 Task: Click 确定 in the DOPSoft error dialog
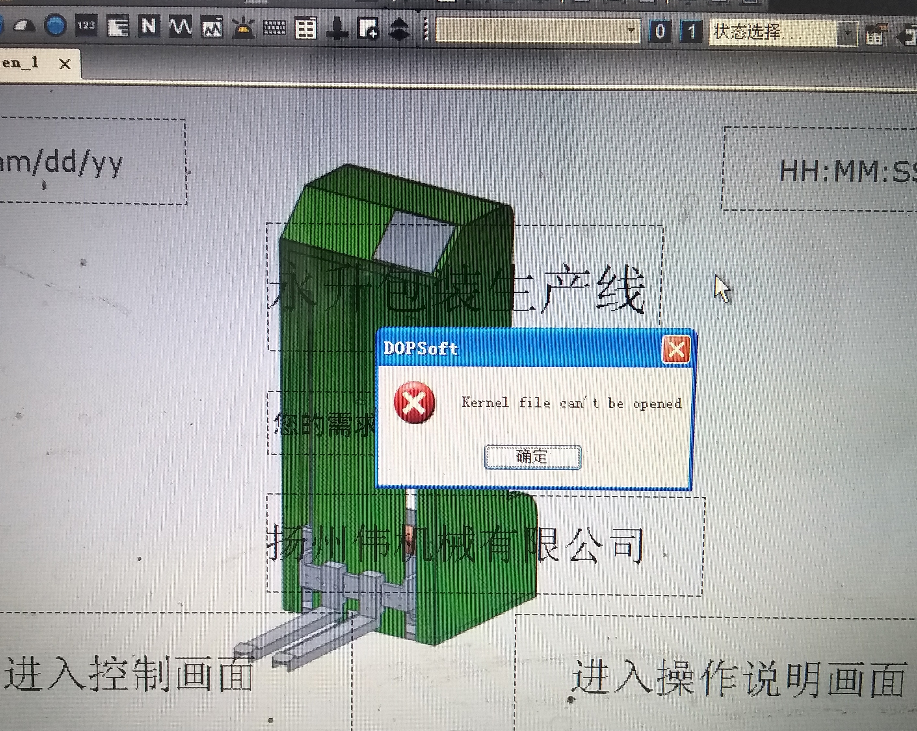(x=533, y=457)
